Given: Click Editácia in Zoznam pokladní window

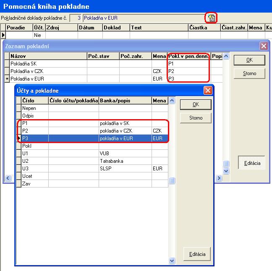Looking at the screenshot, I should (252, 163).
